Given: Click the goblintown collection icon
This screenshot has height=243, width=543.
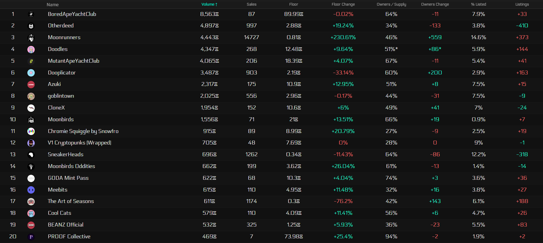Looking at the screenshot, I should (x=31, y=96).
